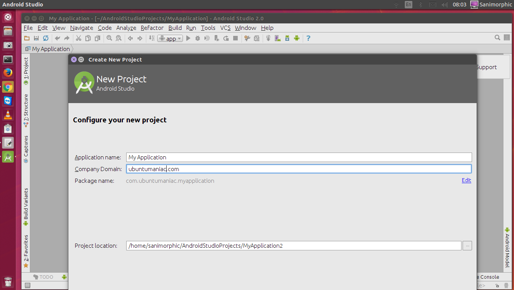Close the Create New Project dialog
This screenshot has width=514, height=290.
74,59
